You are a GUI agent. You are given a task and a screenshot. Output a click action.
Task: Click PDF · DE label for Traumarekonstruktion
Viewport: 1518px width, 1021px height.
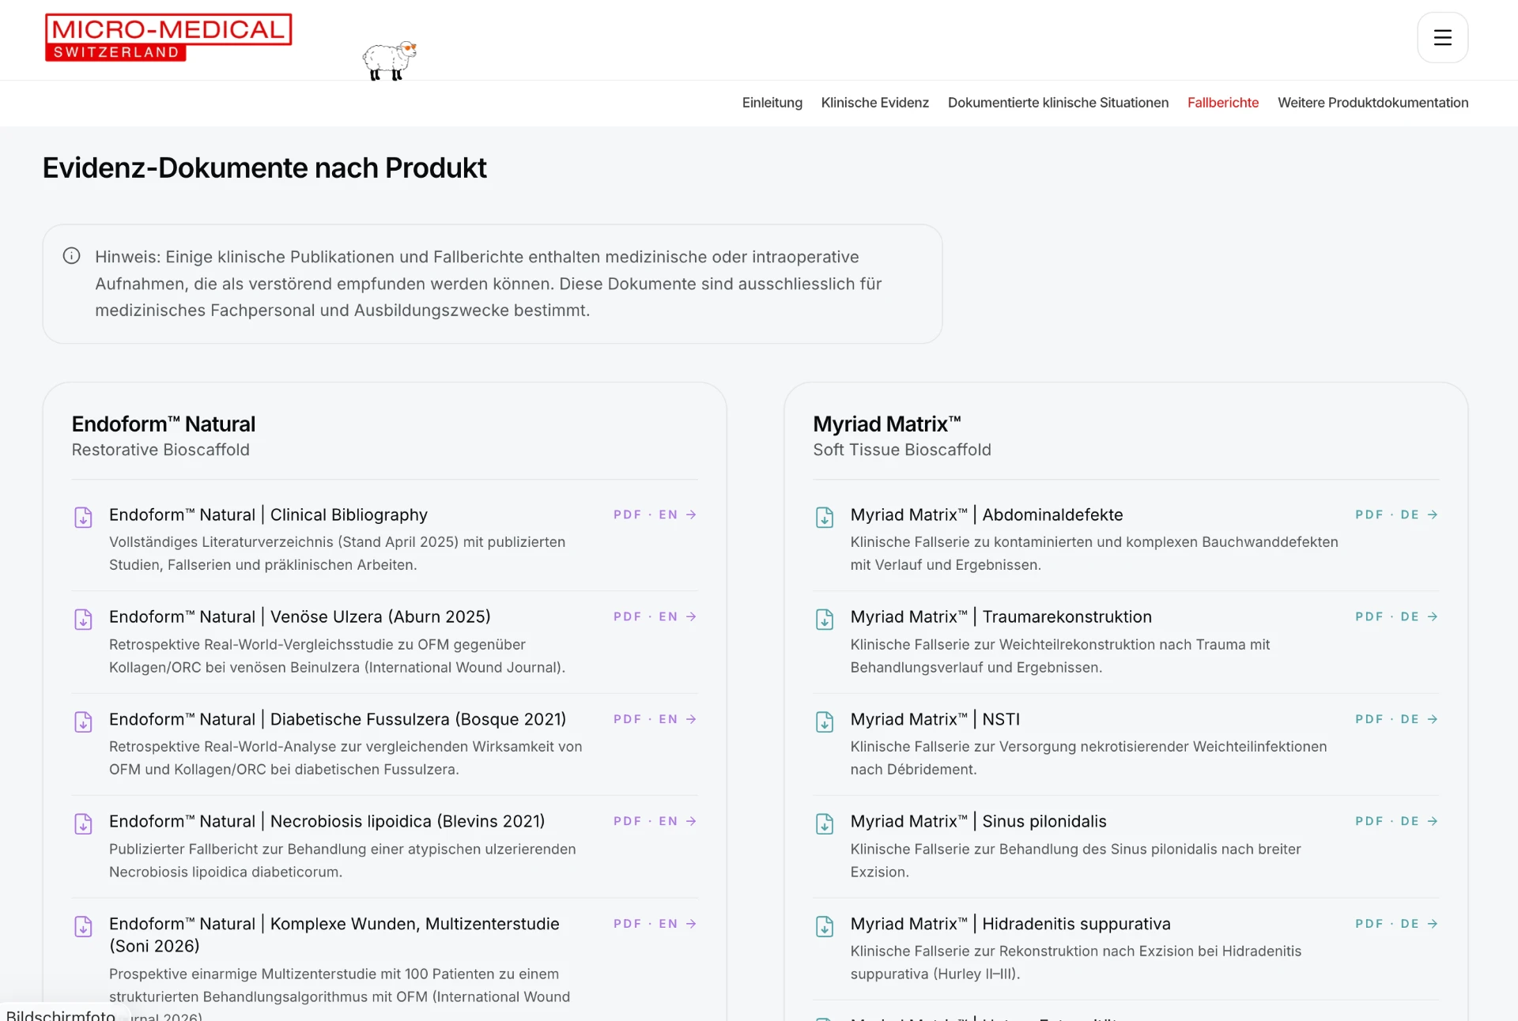1387,616
